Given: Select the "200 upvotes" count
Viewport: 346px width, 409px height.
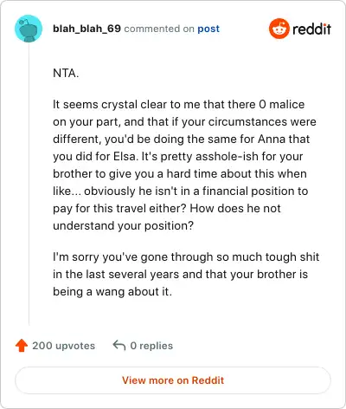Looking at the screenshot, I should click(63, 346).
